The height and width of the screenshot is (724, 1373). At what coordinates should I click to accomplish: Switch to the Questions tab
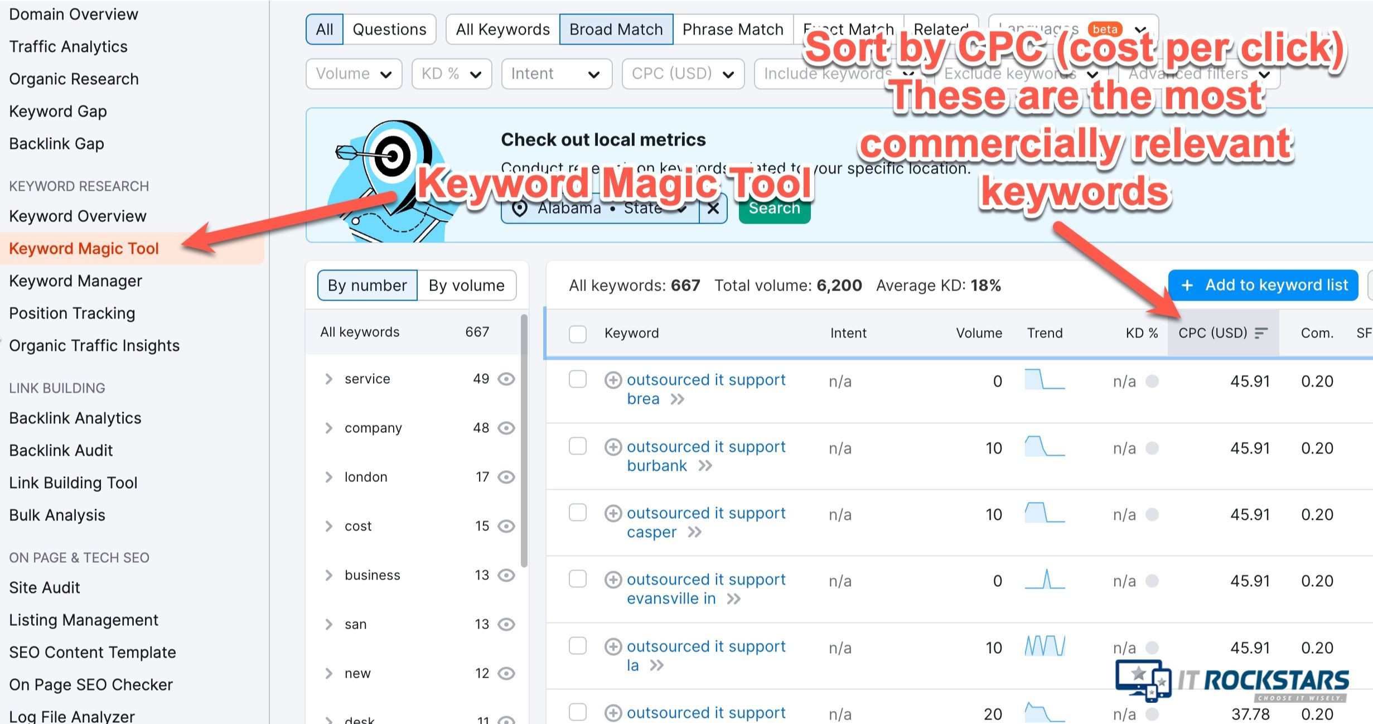[x=389, y=30]
